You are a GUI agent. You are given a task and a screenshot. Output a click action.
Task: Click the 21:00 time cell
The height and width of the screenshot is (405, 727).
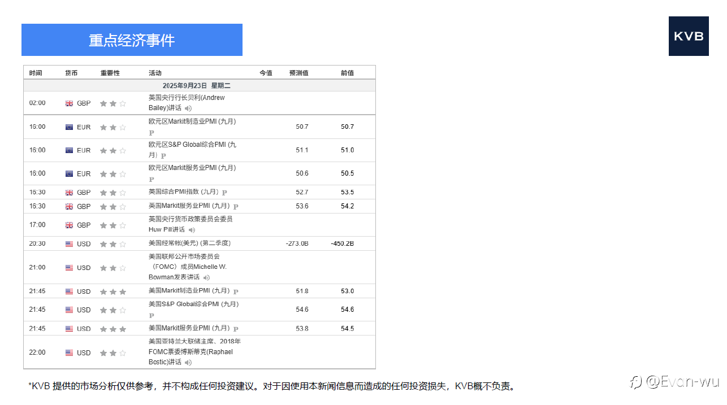(x=37, y=267)
